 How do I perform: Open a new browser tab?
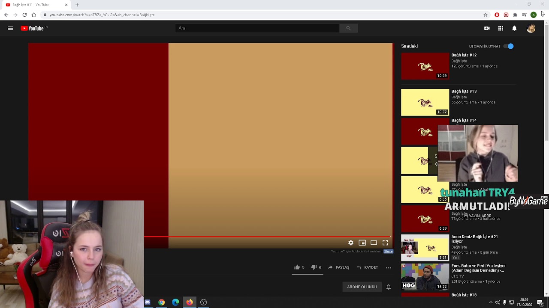pyautogui.click(x=77, y=5)
